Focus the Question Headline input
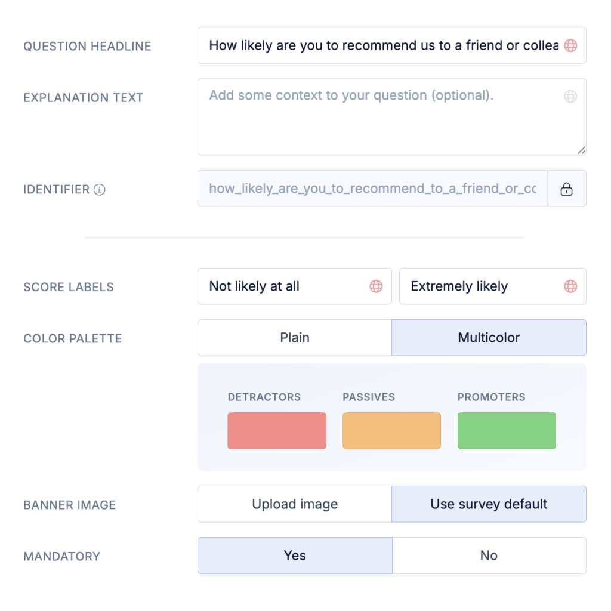The image size is (611, 611). click(x=382, y=45)
